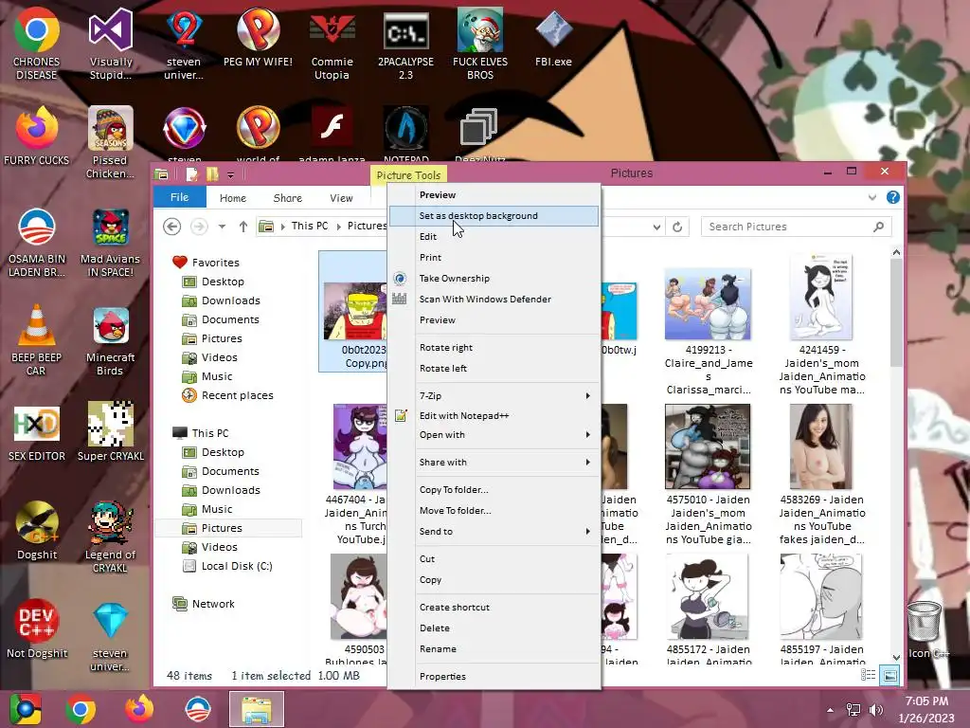The image size is (970, 728).
Task: Click the Chrome icon in the taskbar
Action: coord(81,709)
